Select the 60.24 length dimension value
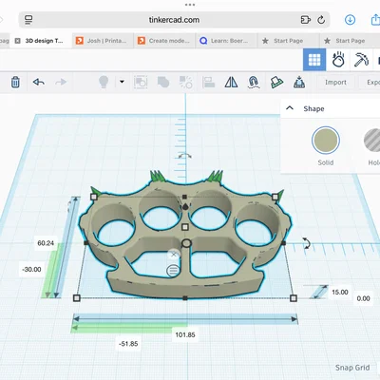Image resolution: width=380 pixels, height=380 pixels. pos(46,243)
